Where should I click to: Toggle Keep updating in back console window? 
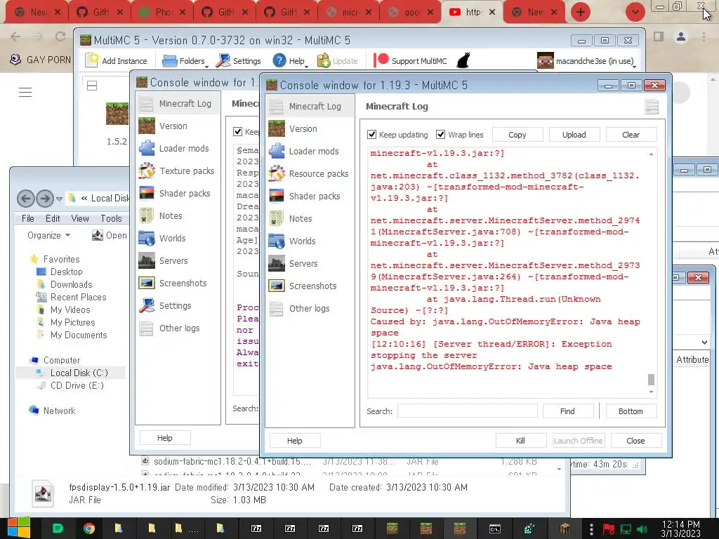[237, 132]
